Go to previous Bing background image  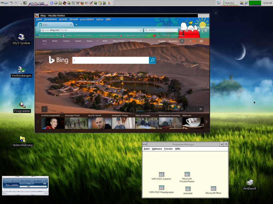188,109
